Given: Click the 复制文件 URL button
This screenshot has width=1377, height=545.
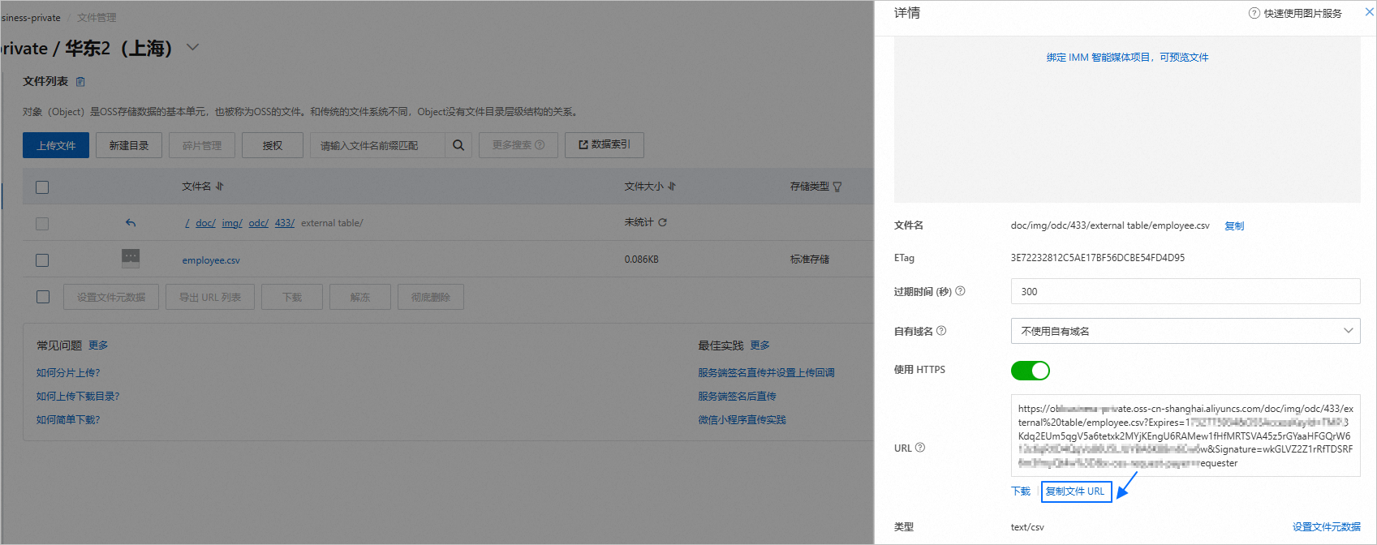Looking at the screenshot, I should point(1075,491).
